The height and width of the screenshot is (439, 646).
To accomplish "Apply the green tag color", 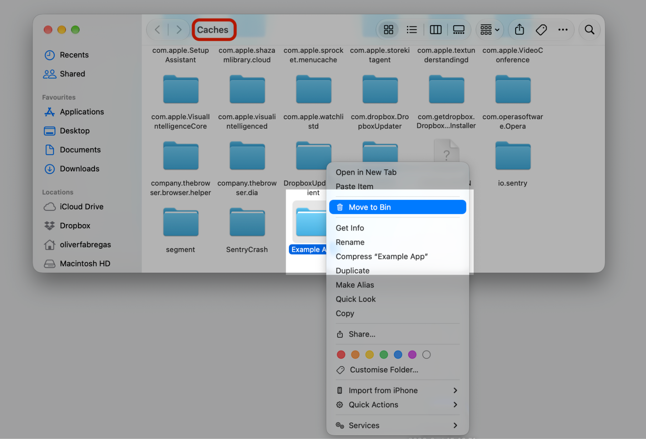I will tap(384, 355).
